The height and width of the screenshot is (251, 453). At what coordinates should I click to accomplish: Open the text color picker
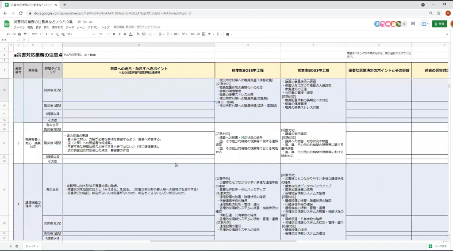coord(131,34)
